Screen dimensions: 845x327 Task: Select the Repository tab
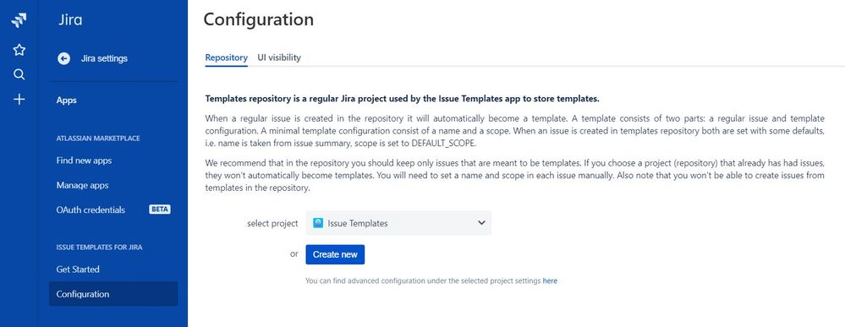click(227, 57)
